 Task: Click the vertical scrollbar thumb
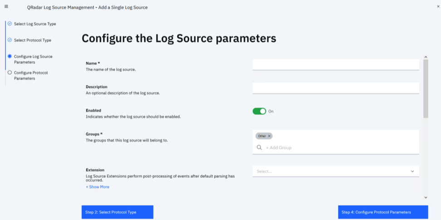(426, 88)
